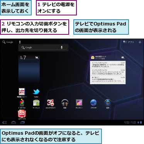Launch the phonebook copy app icon
Image resolution: width=144 pixels, height=144 pixels.
22,92
